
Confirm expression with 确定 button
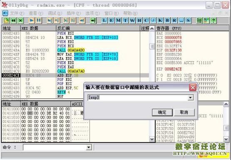[x=162, y=112]
